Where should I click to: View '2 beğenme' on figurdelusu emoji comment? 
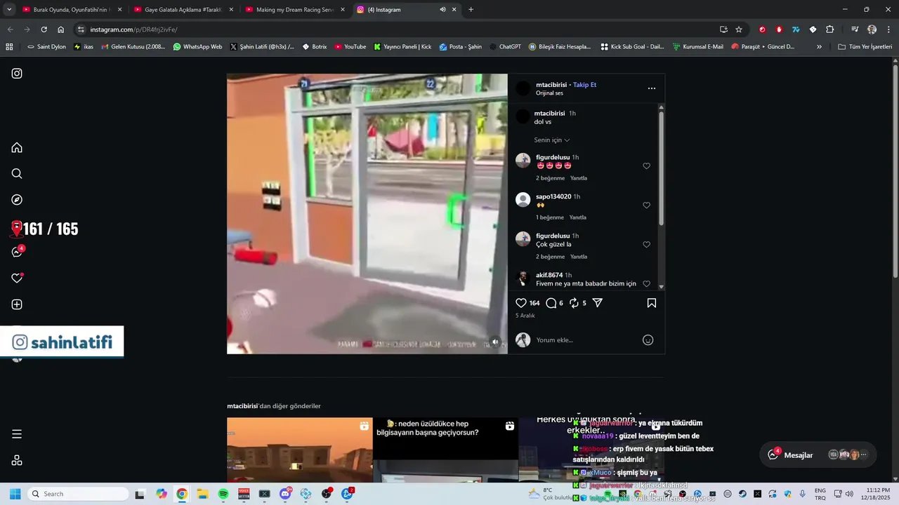point(550,178)
